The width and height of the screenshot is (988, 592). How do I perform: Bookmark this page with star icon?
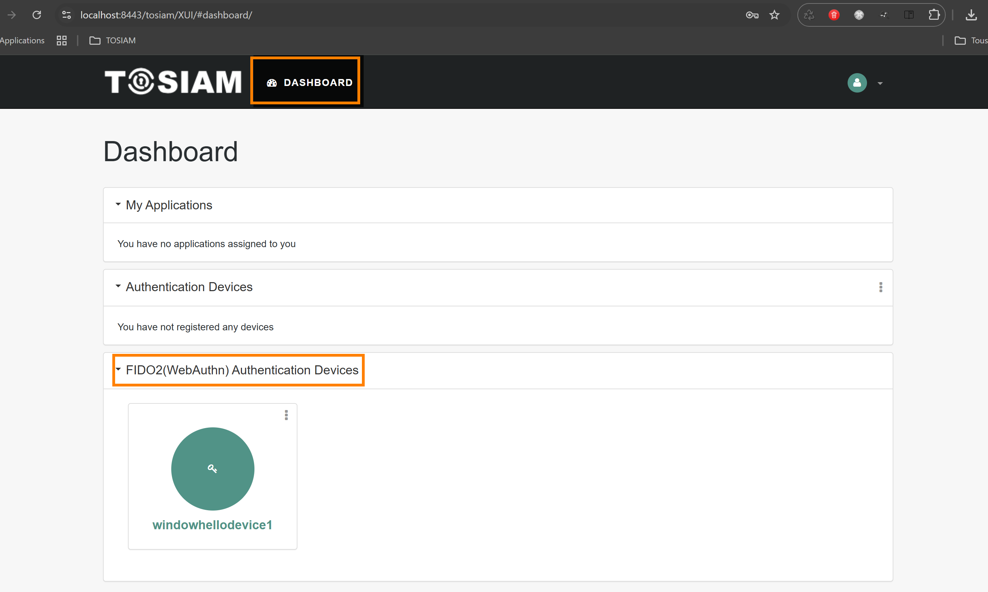(x=774, y=15)
